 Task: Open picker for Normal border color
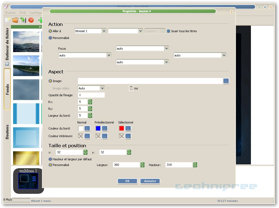(87, 128)
